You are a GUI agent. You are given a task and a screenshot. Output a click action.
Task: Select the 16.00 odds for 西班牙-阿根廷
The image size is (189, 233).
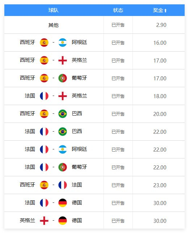[160, 43]
